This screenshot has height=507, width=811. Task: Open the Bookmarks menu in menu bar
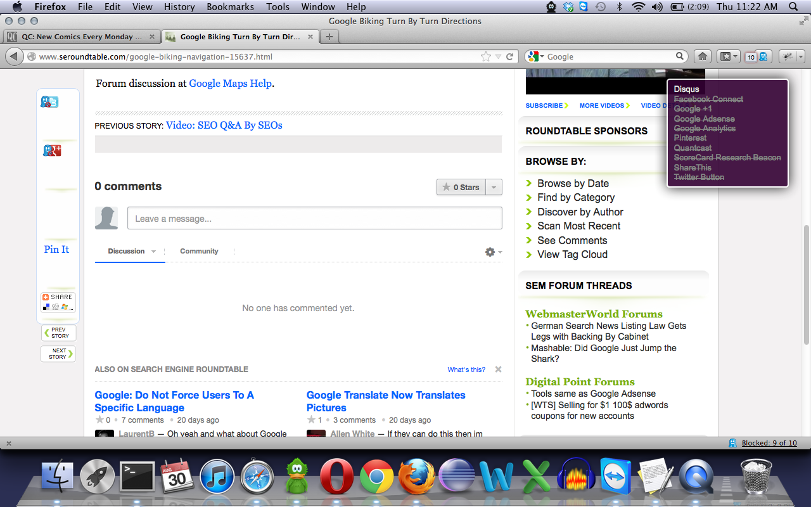click(230, 7)
